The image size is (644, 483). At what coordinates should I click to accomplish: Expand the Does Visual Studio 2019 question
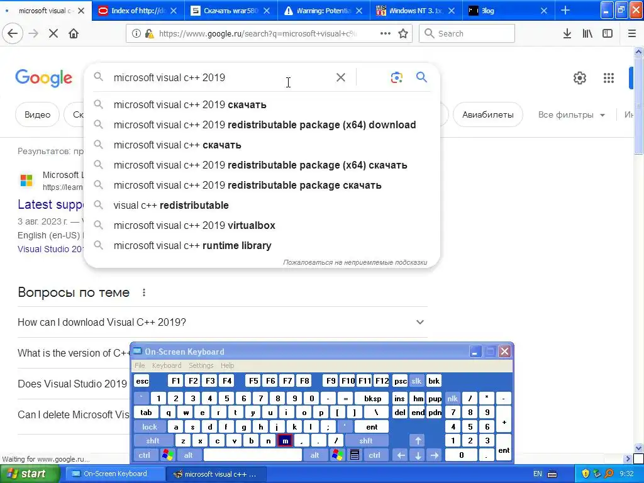[x=73, y=384]
